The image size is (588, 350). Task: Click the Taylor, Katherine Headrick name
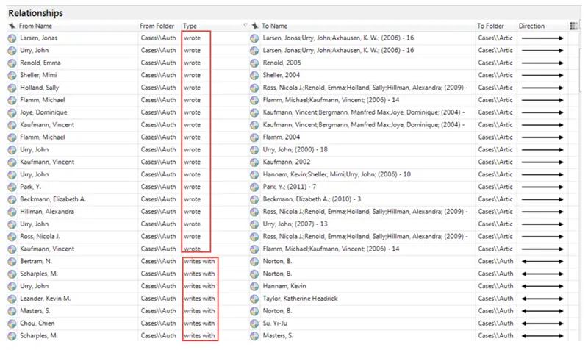(300, 299)
